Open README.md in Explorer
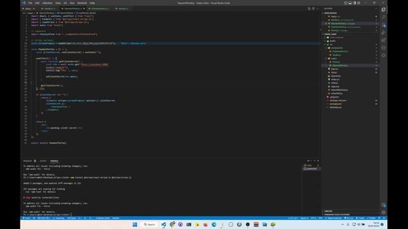This screenshot has height=229, width=408. tap(335, 108)
